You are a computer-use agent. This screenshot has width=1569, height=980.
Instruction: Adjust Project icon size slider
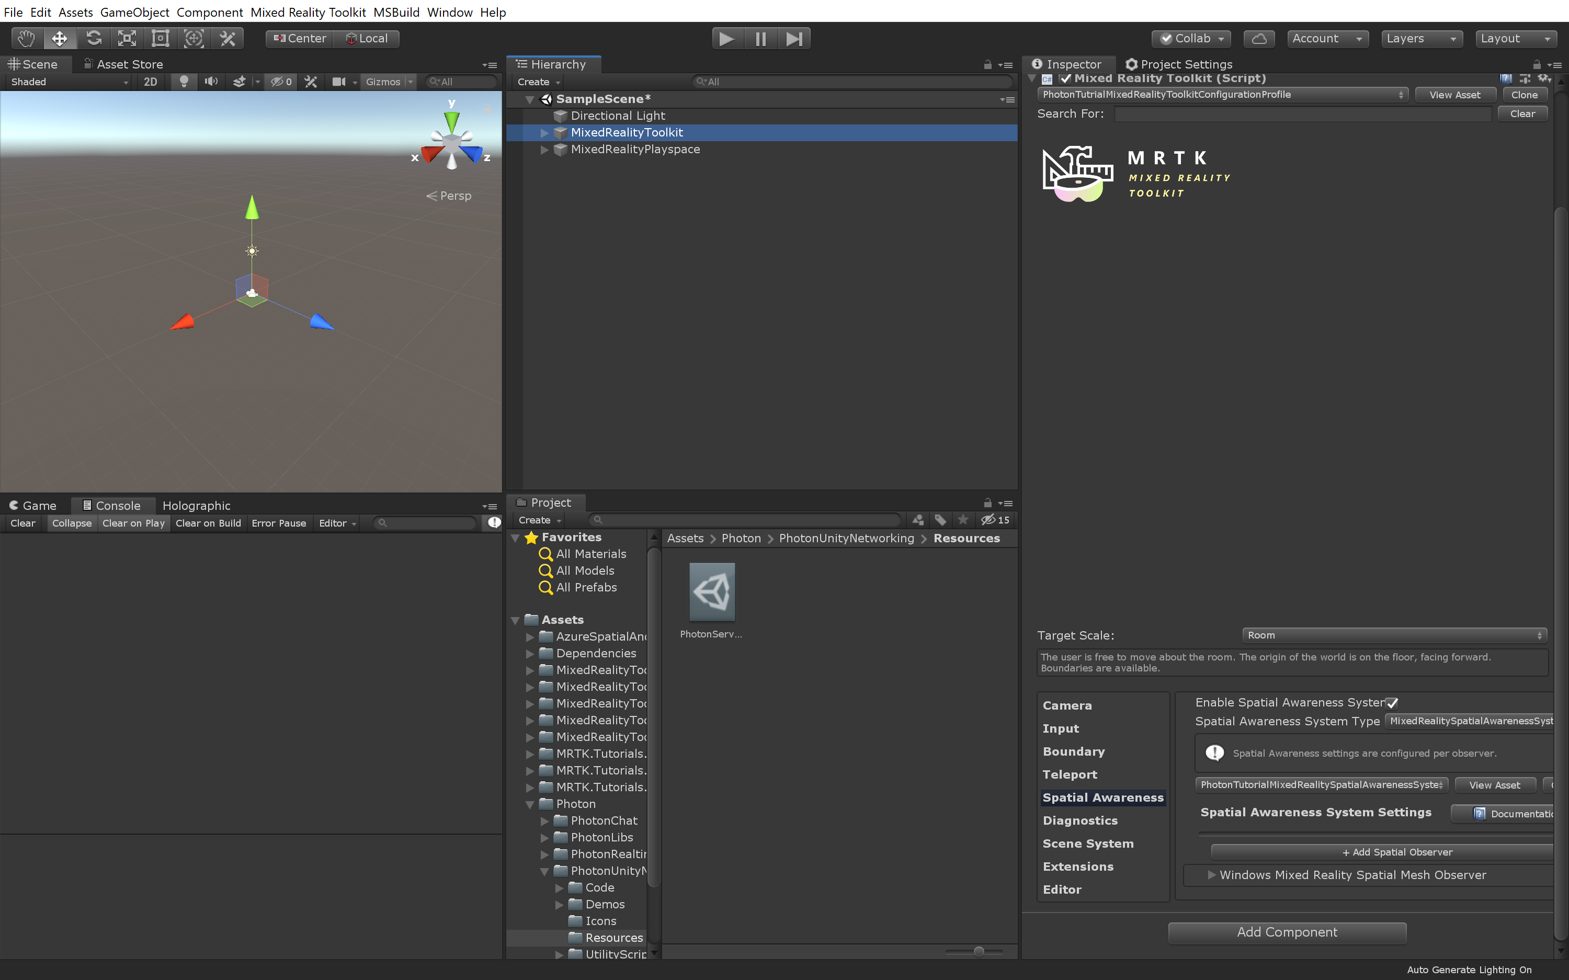click(979, 951)
